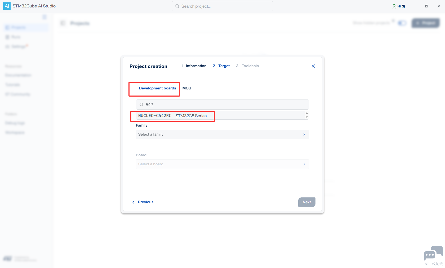Focus the board search field containing 542

click(222, 105)
